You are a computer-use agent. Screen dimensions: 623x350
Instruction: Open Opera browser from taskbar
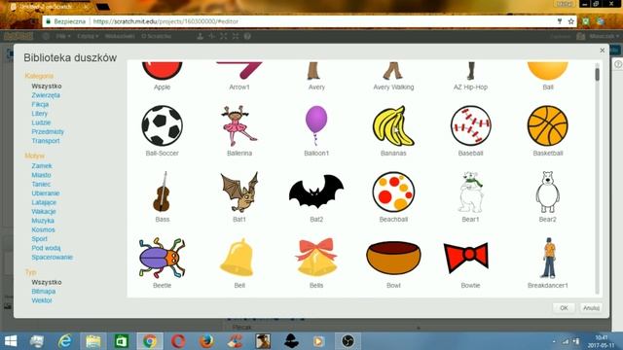tap(178, 341)
